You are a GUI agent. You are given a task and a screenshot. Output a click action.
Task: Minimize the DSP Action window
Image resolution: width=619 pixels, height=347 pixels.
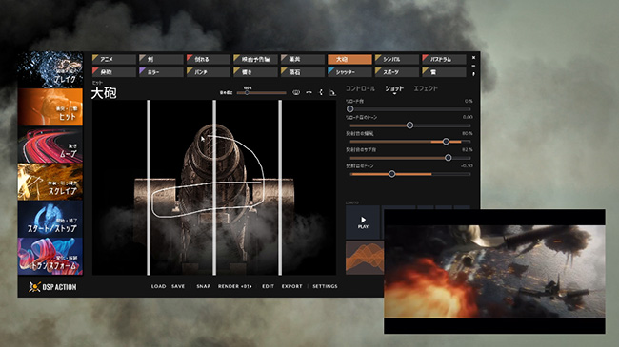click(473, 66)
